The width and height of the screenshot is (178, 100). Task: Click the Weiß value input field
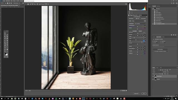[144, 41]
